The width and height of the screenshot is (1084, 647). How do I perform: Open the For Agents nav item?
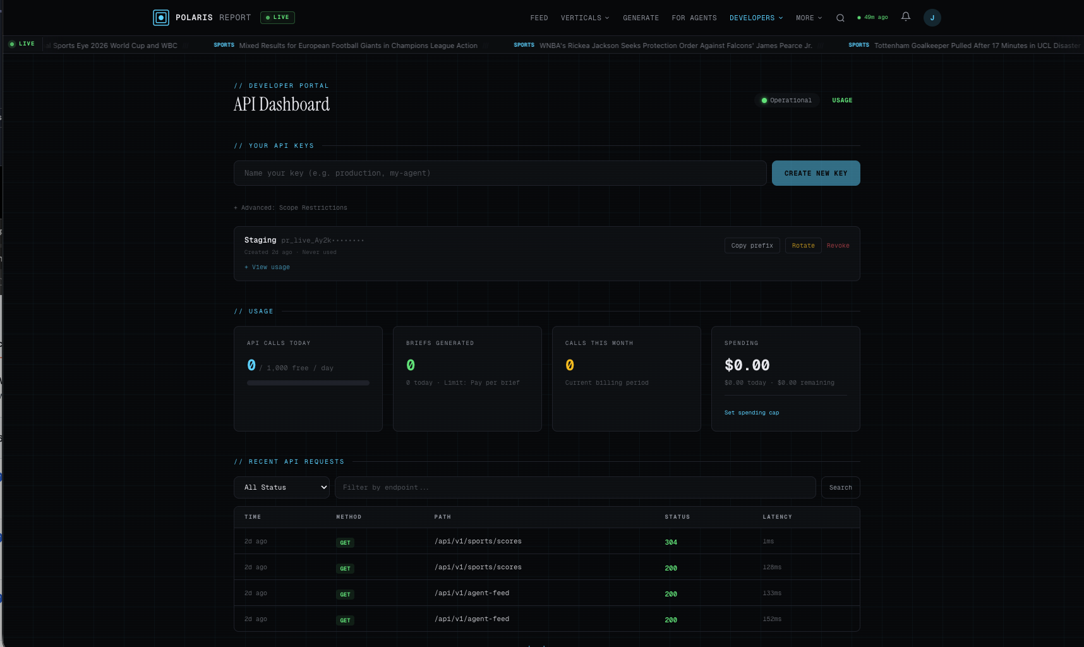[x=694, y=18]
